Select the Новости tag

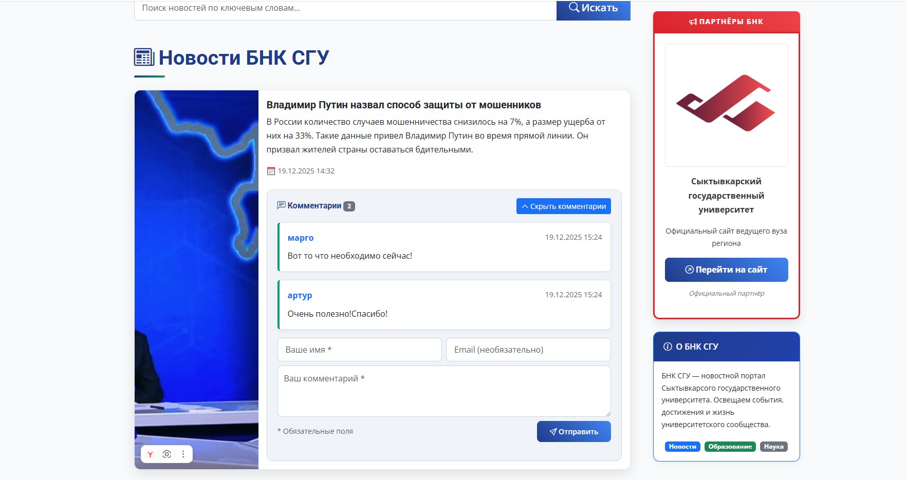(682, 447)
